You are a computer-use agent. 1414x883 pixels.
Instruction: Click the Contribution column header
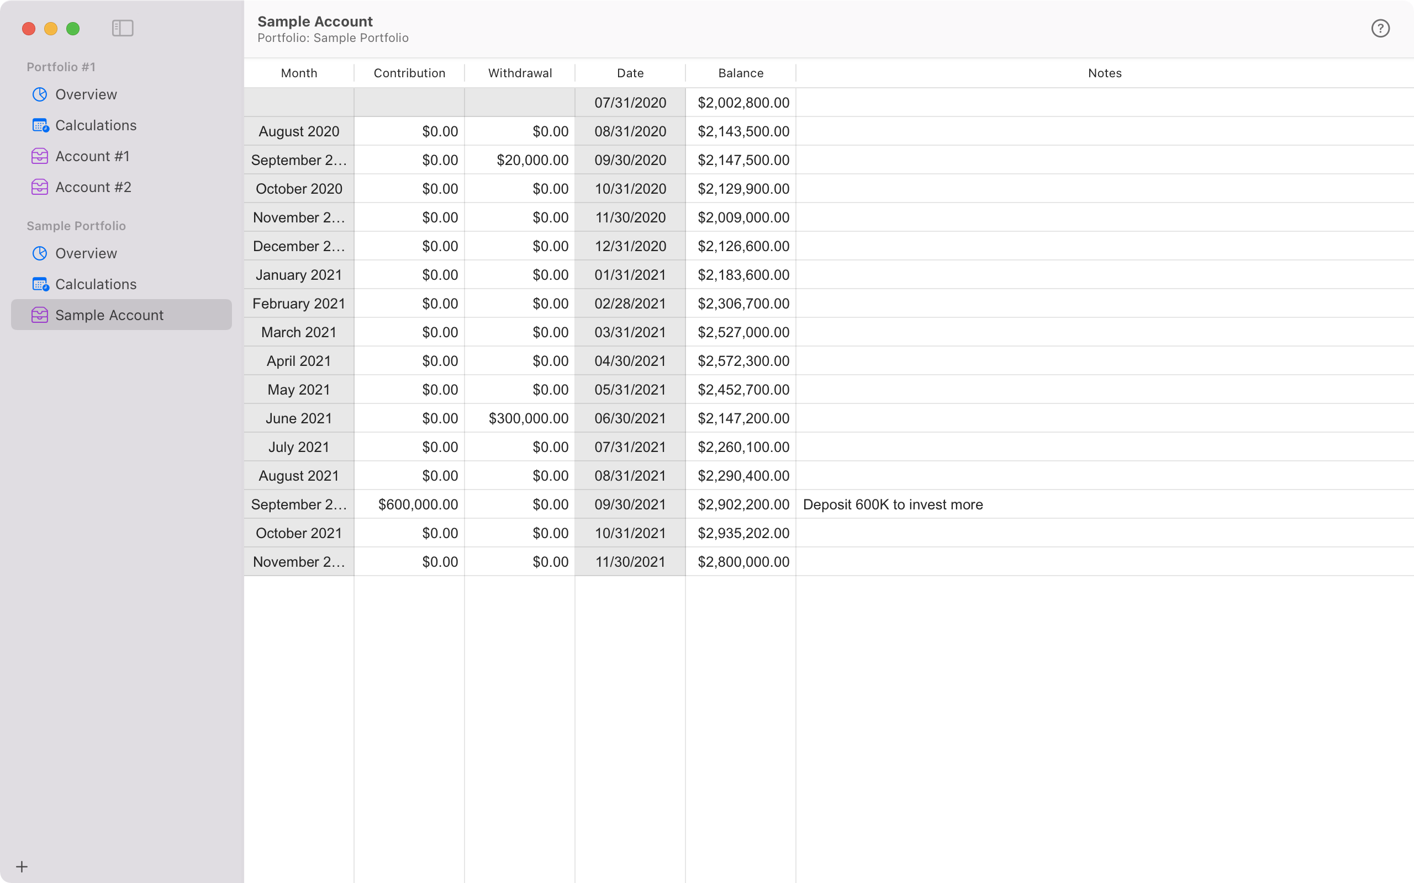[x=409, y=73]
